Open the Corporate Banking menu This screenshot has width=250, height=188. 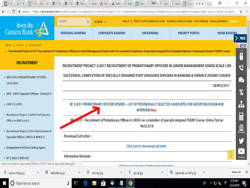[x=112, y=33]
